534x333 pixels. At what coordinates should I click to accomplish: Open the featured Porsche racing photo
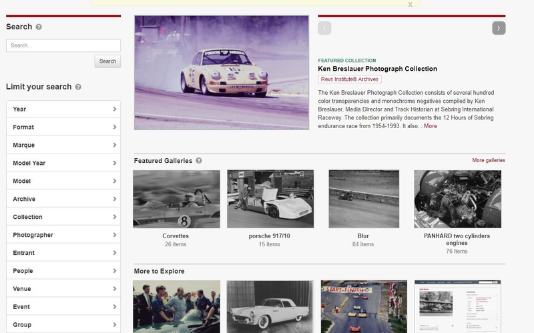click(222, 73)
